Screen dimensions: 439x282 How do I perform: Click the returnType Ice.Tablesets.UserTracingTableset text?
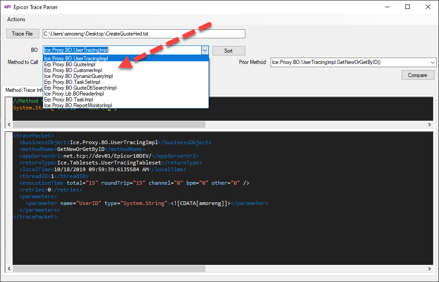coord(109,163)
